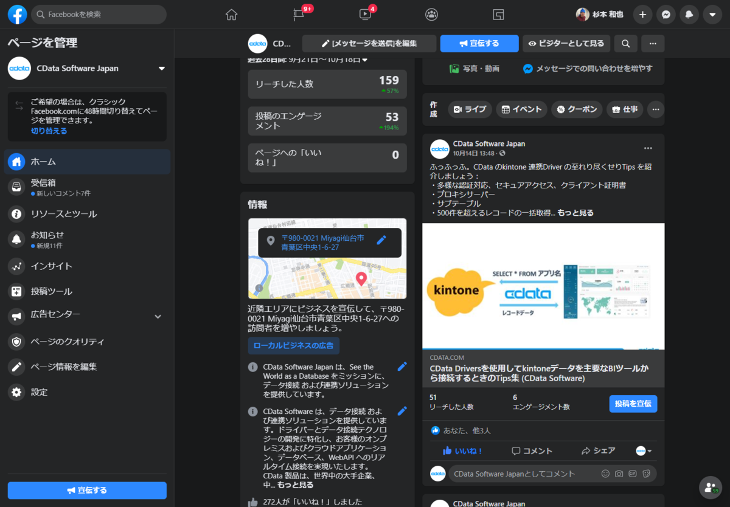730x507 pixels.
Task: Open the リーチした人数 stat card
Action: [327, 84]
